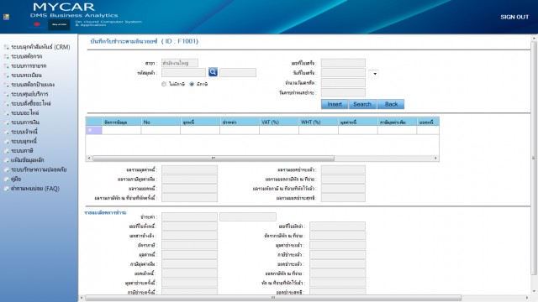Open the ระบบลูกหนี้ sidebar menu
This screenshot has height=302, width=538.
coord(24,141)
